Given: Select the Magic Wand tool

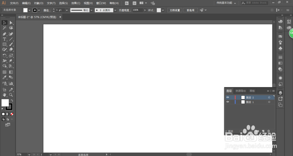Looking at the screenshot, I should point(4,28).
